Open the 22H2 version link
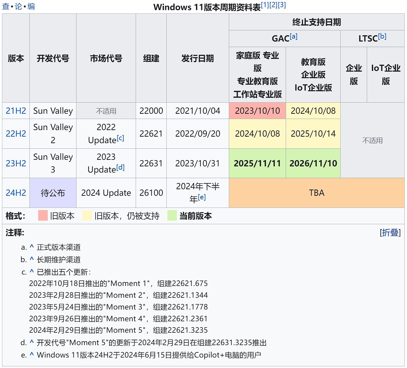 click(x=16, y=134)
